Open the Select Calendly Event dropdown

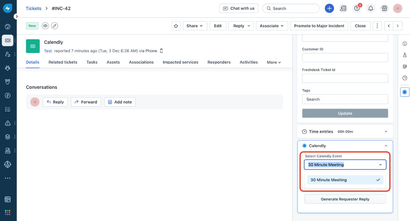point(345,165)
